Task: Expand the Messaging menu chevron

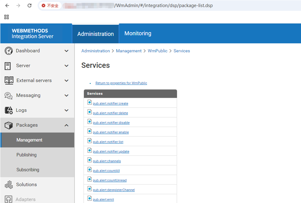Action: pos(67,95)
